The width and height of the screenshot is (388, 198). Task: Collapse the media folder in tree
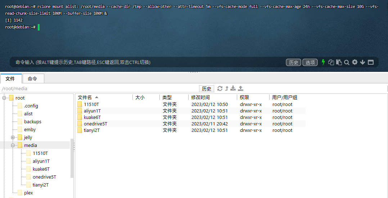click(x=13, y=146)
